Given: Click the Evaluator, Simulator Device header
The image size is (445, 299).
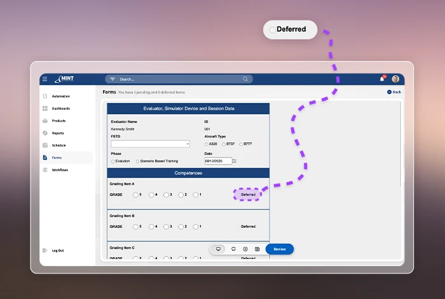Looking at the screenshot, I should pos(188,109).
